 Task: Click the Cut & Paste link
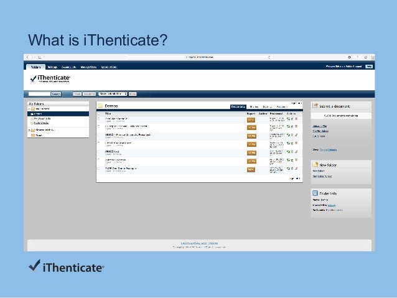click(x=319, y=136)
